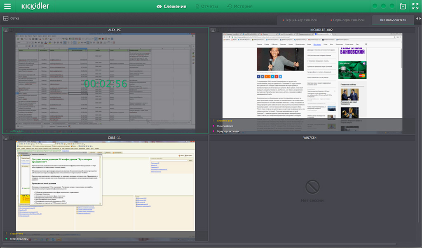Image resolution: width=422 pixels, height=248 pixels.
Task: Click the warning icon next to skype.exe
Action: click(6, 234)
